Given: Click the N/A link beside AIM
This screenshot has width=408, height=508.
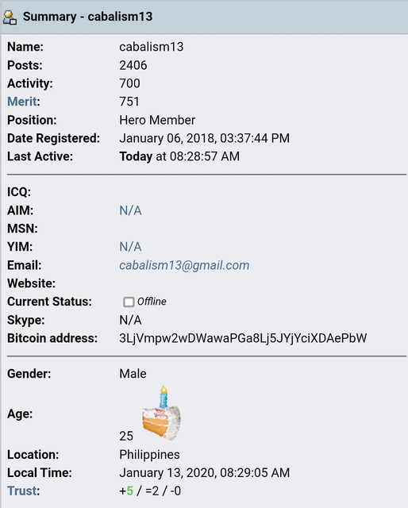Looking at the screenshot, I should coord(131,210).
